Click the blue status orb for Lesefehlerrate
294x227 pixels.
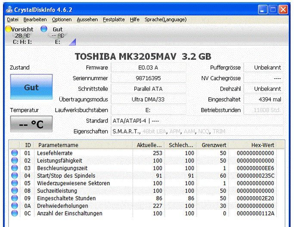(x=15, y=153)
